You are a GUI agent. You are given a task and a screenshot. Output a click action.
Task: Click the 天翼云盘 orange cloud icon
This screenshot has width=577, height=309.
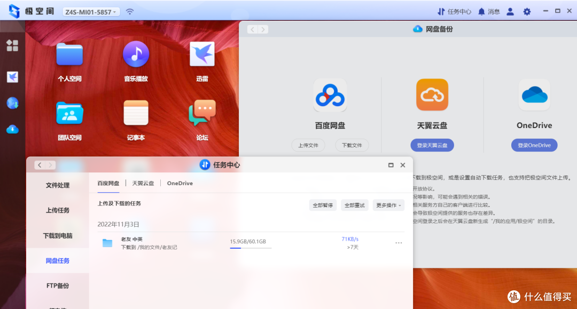click(432, 95)
